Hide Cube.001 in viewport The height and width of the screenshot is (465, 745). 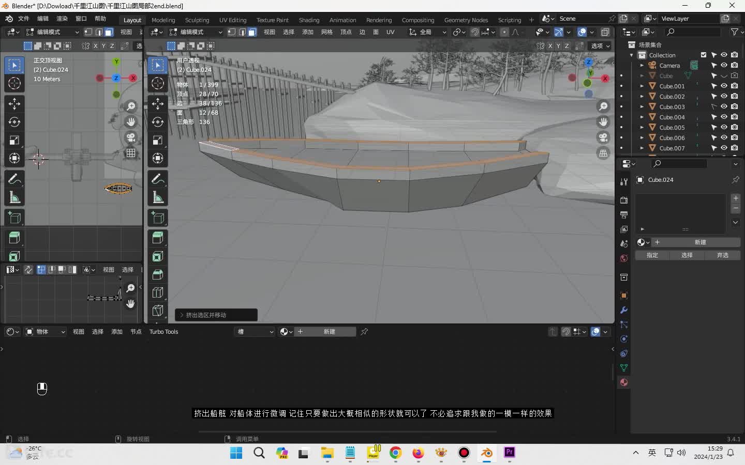click(724, 86)
